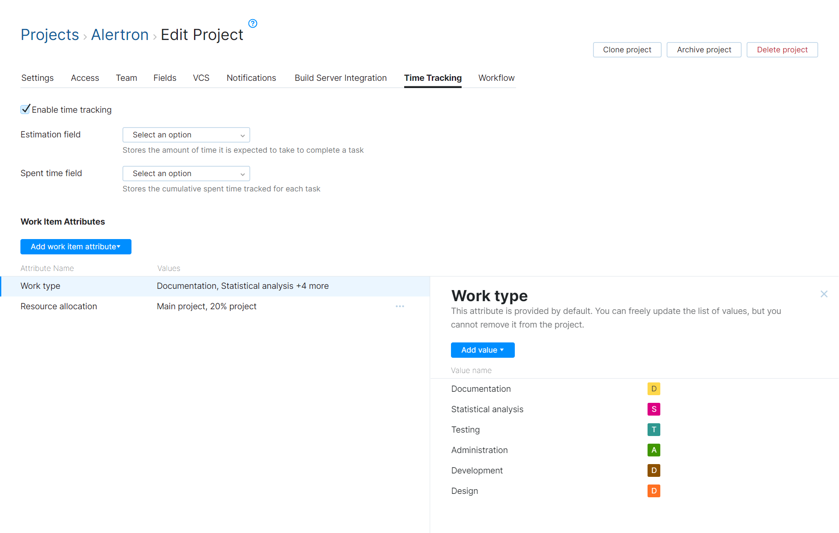
Task: Open the Alertron breadcrumb link
Action: point(120,34)
